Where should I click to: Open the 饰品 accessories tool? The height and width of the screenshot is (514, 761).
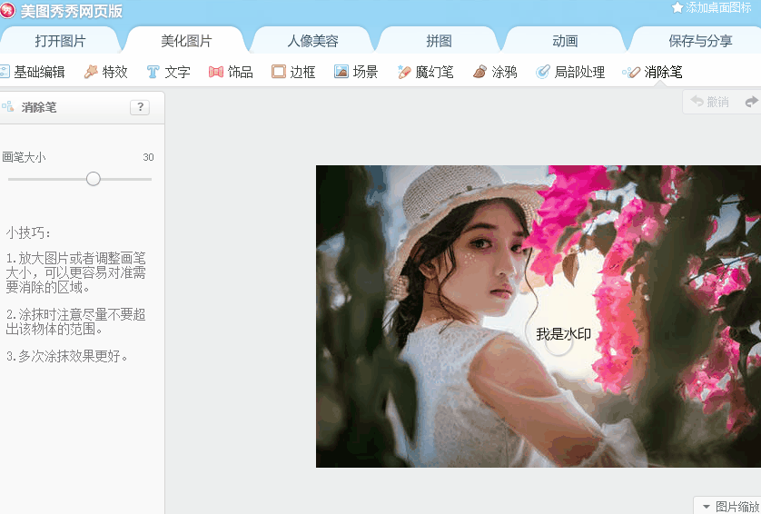coord(231,72)
